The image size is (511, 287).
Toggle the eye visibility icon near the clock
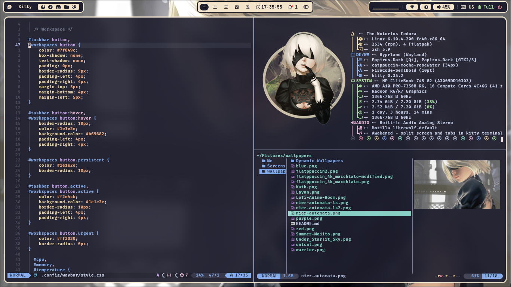[x=306, y=6]
